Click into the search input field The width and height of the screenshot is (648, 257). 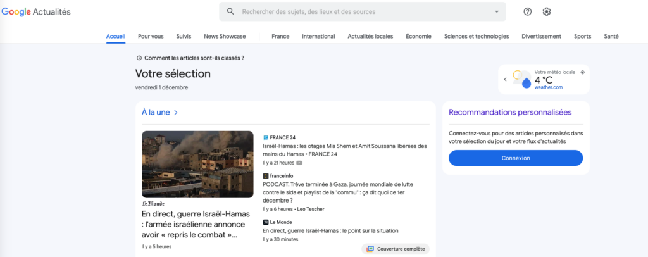click(x=361, y=11)
